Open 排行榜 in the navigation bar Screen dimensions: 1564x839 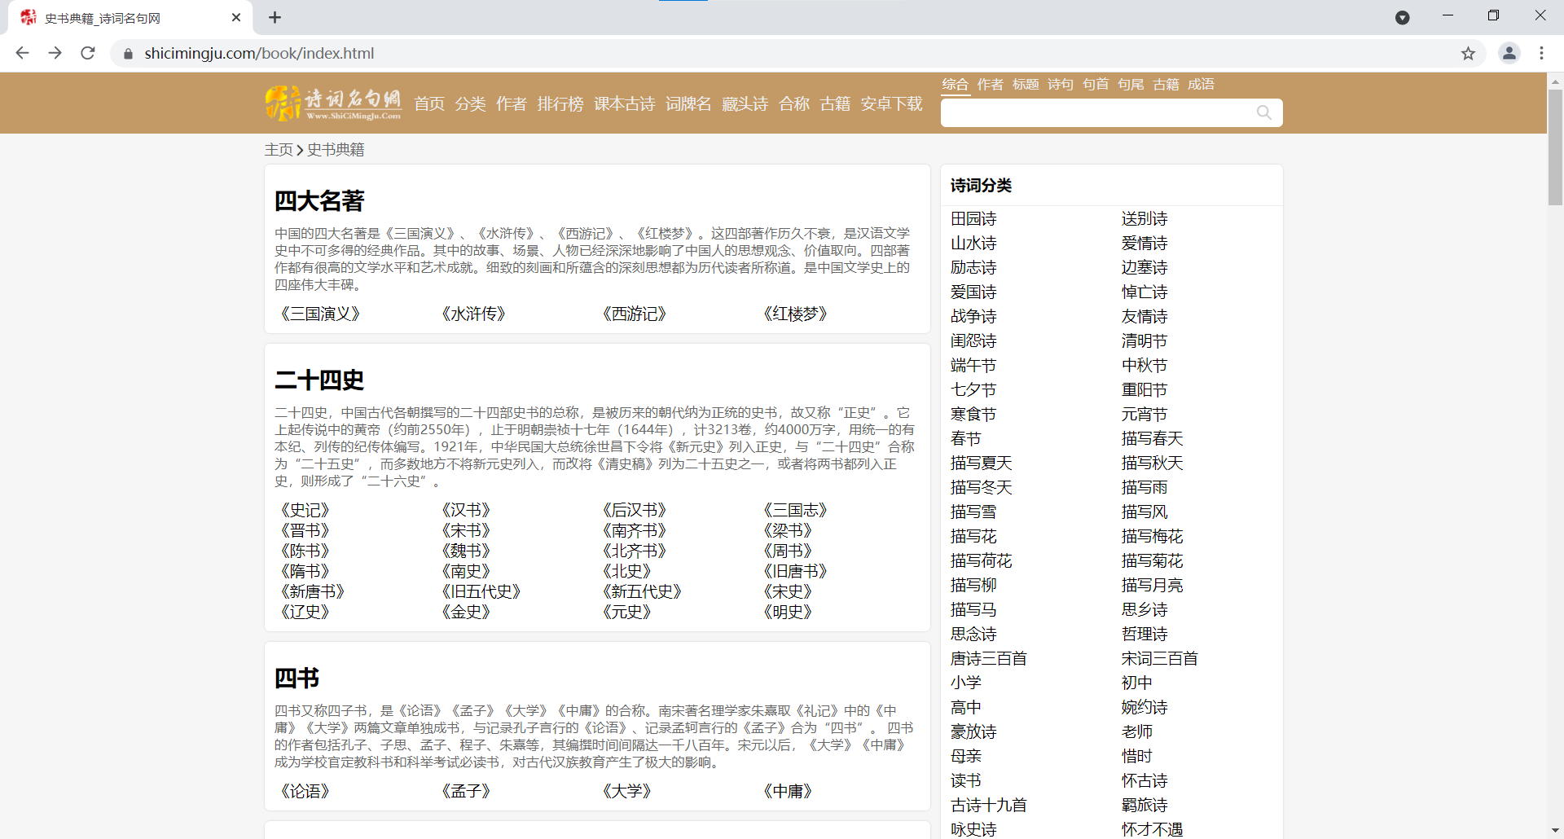560,103
